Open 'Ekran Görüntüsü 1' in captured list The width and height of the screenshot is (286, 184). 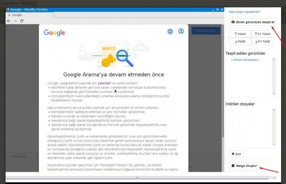pos(247,60)
